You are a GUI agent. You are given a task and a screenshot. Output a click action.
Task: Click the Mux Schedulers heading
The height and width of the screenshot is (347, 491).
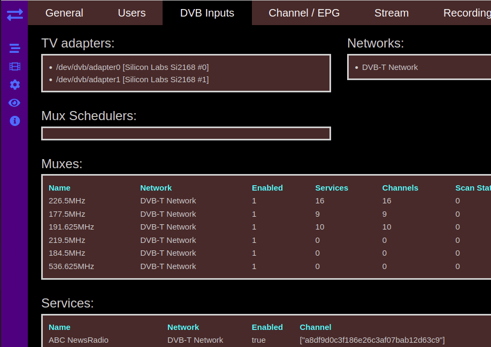click(x=89, y=116)
